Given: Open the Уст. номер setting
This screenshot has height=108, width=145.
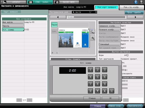Looking at the screenshot, I should (13, 30).
